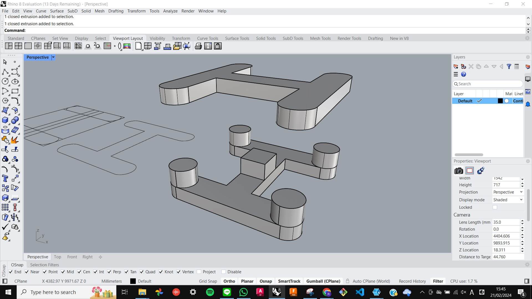Enable the Project osnap checkbox
The image size is (532, 299).
[x=199, y=272]
